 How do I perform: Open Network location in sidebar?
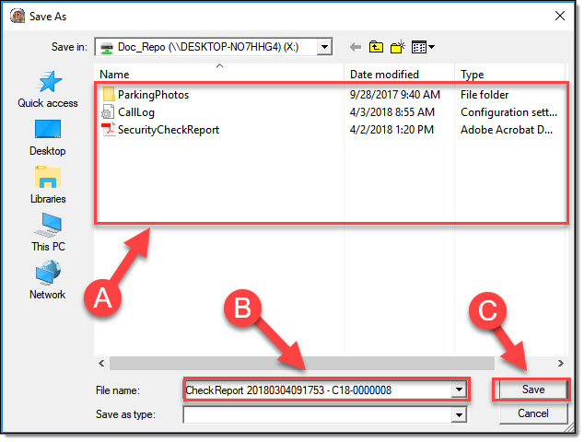click(x=47, y=281)
